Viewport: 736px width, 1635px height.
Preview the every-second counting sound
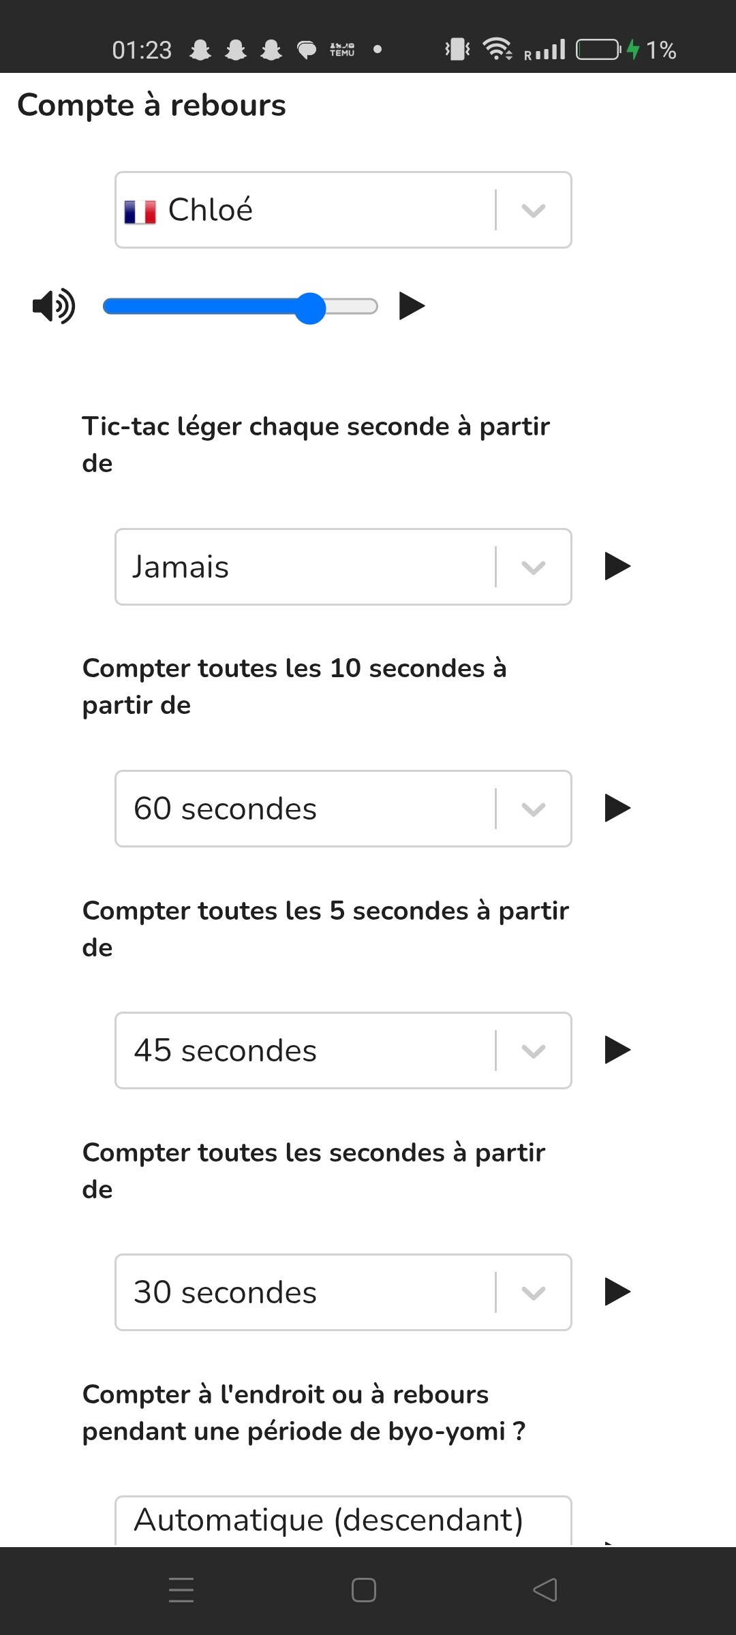tap(617, 1292)
